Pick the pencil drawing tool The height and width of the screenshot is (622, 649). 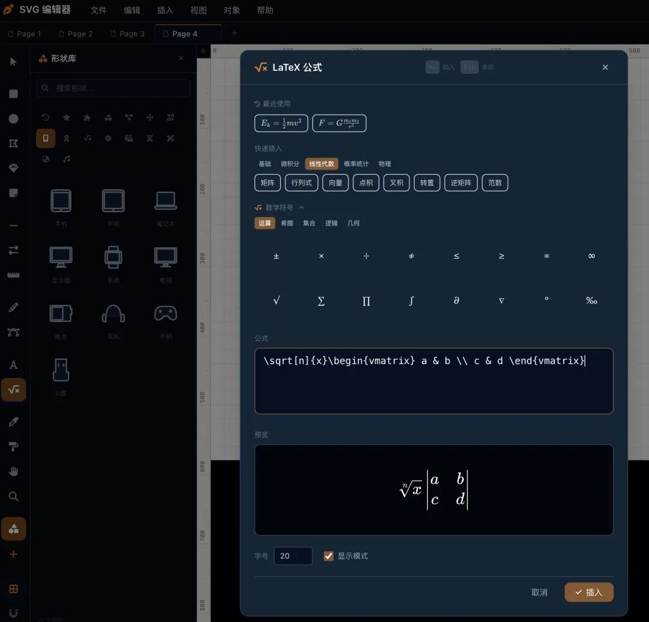tap(13, 308)
